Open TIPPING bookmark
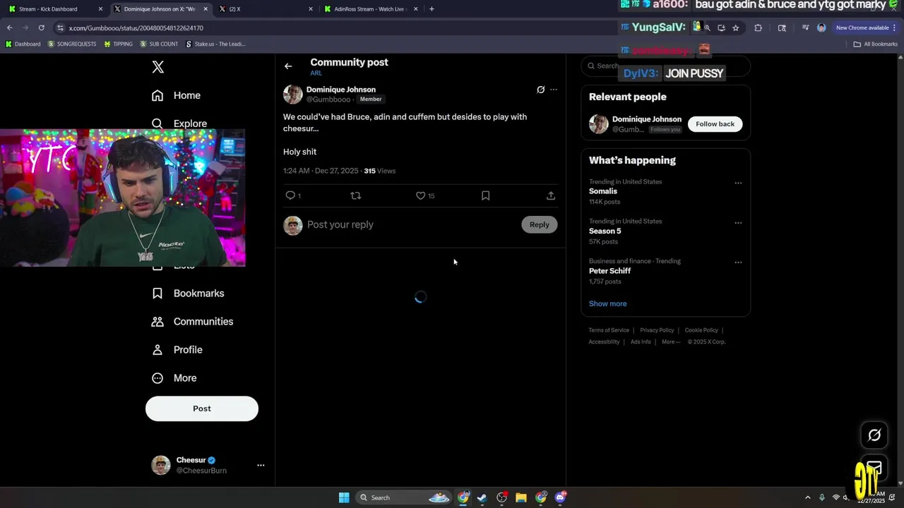 click(x=118, y=44)
